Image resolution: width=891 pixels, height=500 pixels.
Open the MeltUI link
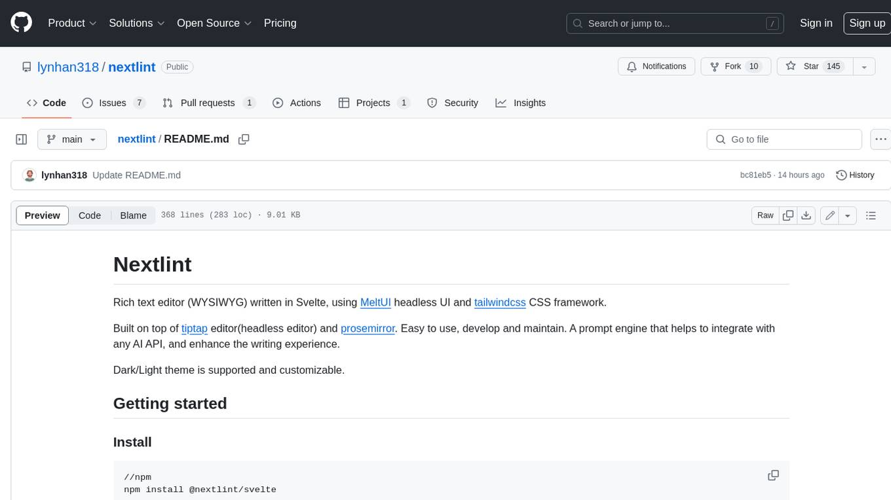click(x=375, y=302)
